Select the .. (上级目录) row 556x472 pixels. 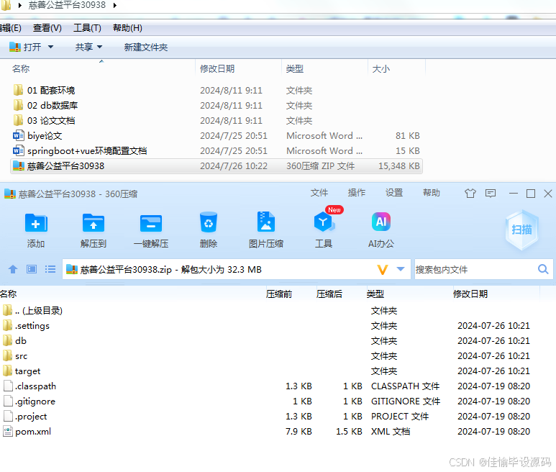pyautogui.click(x=271, y=311)
